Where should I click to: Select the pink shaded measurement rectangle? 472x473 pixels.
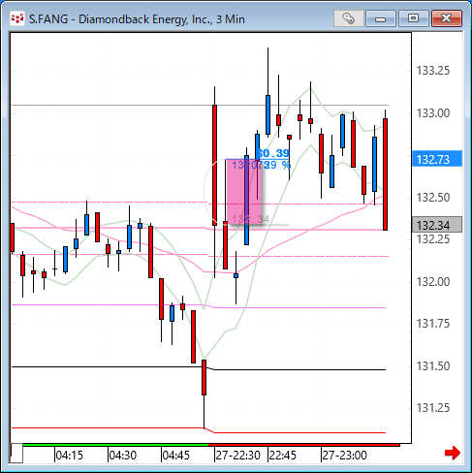(243, 192)
